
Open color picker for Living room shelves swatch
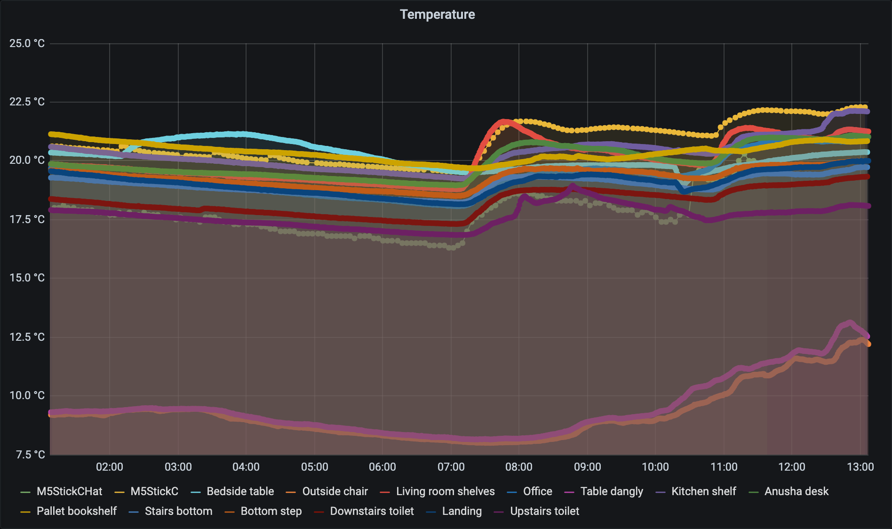[x=385, y=492]
